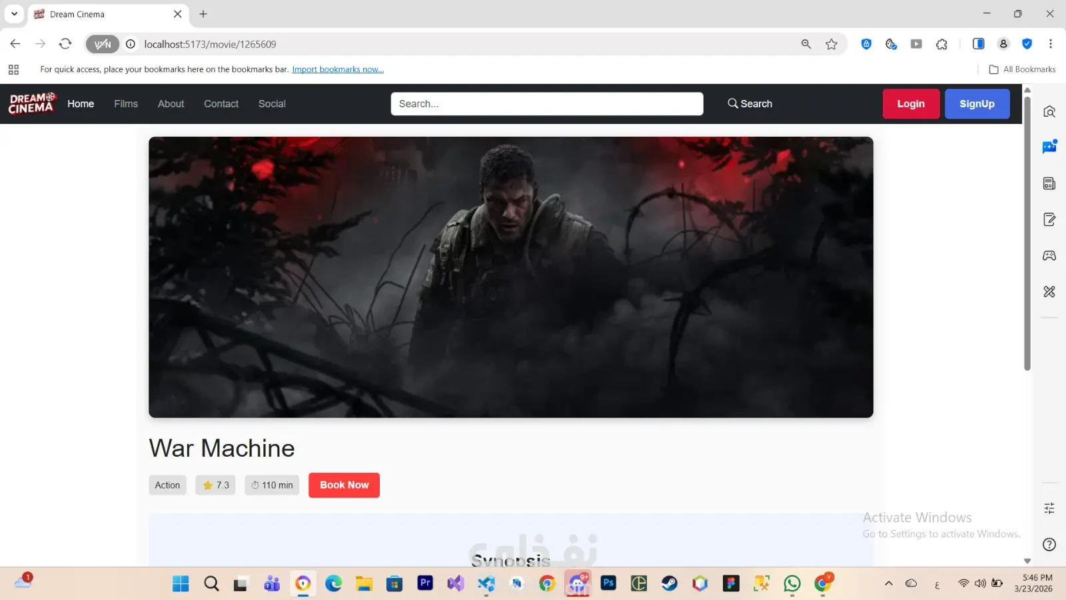Click the blue SignUp button

[977, 104]
